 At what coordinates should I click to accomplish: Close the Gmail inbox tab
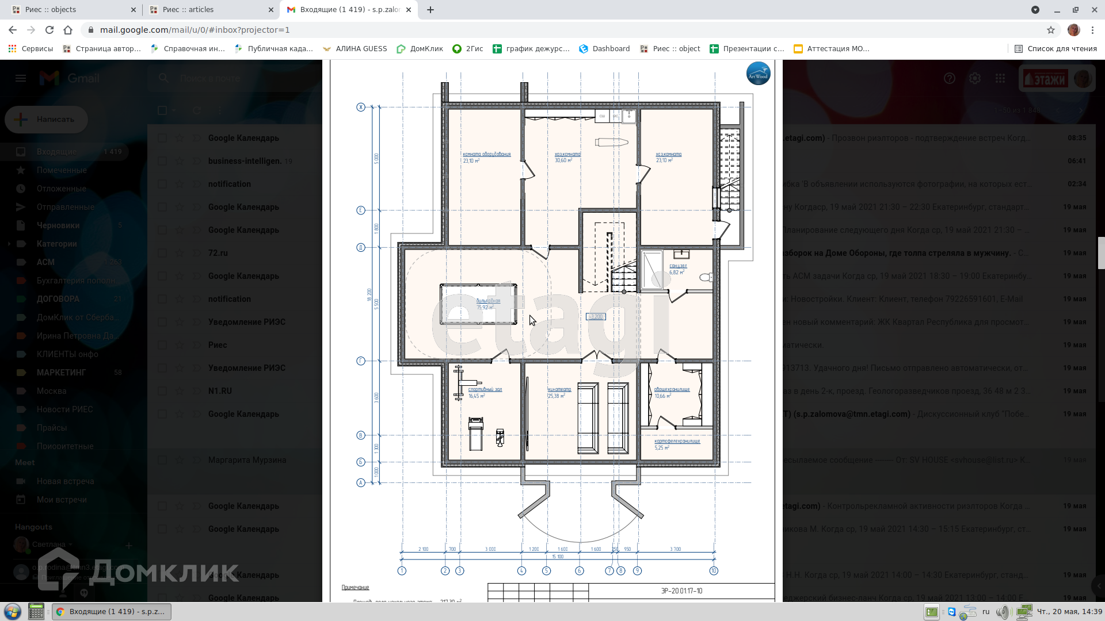point(409,10)
